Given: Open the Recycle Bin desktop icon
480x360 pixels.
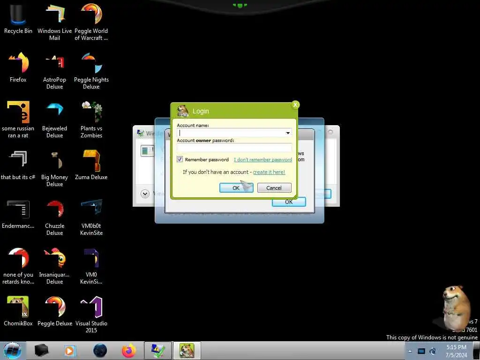Looking at the screenshot, I should (18, 19).
